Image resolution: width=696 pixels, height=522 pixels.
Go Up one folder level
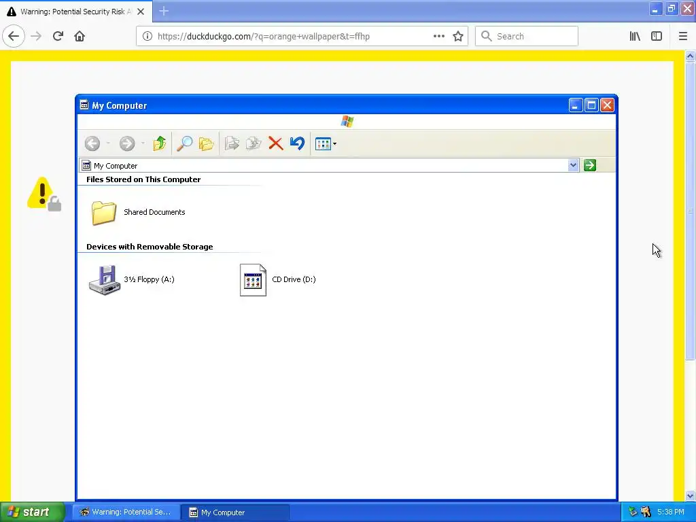click(159, 143)
